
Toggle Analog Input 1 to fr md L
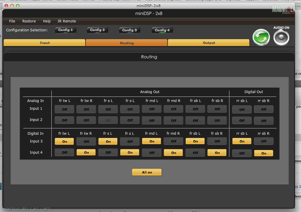tap(152, 109)
